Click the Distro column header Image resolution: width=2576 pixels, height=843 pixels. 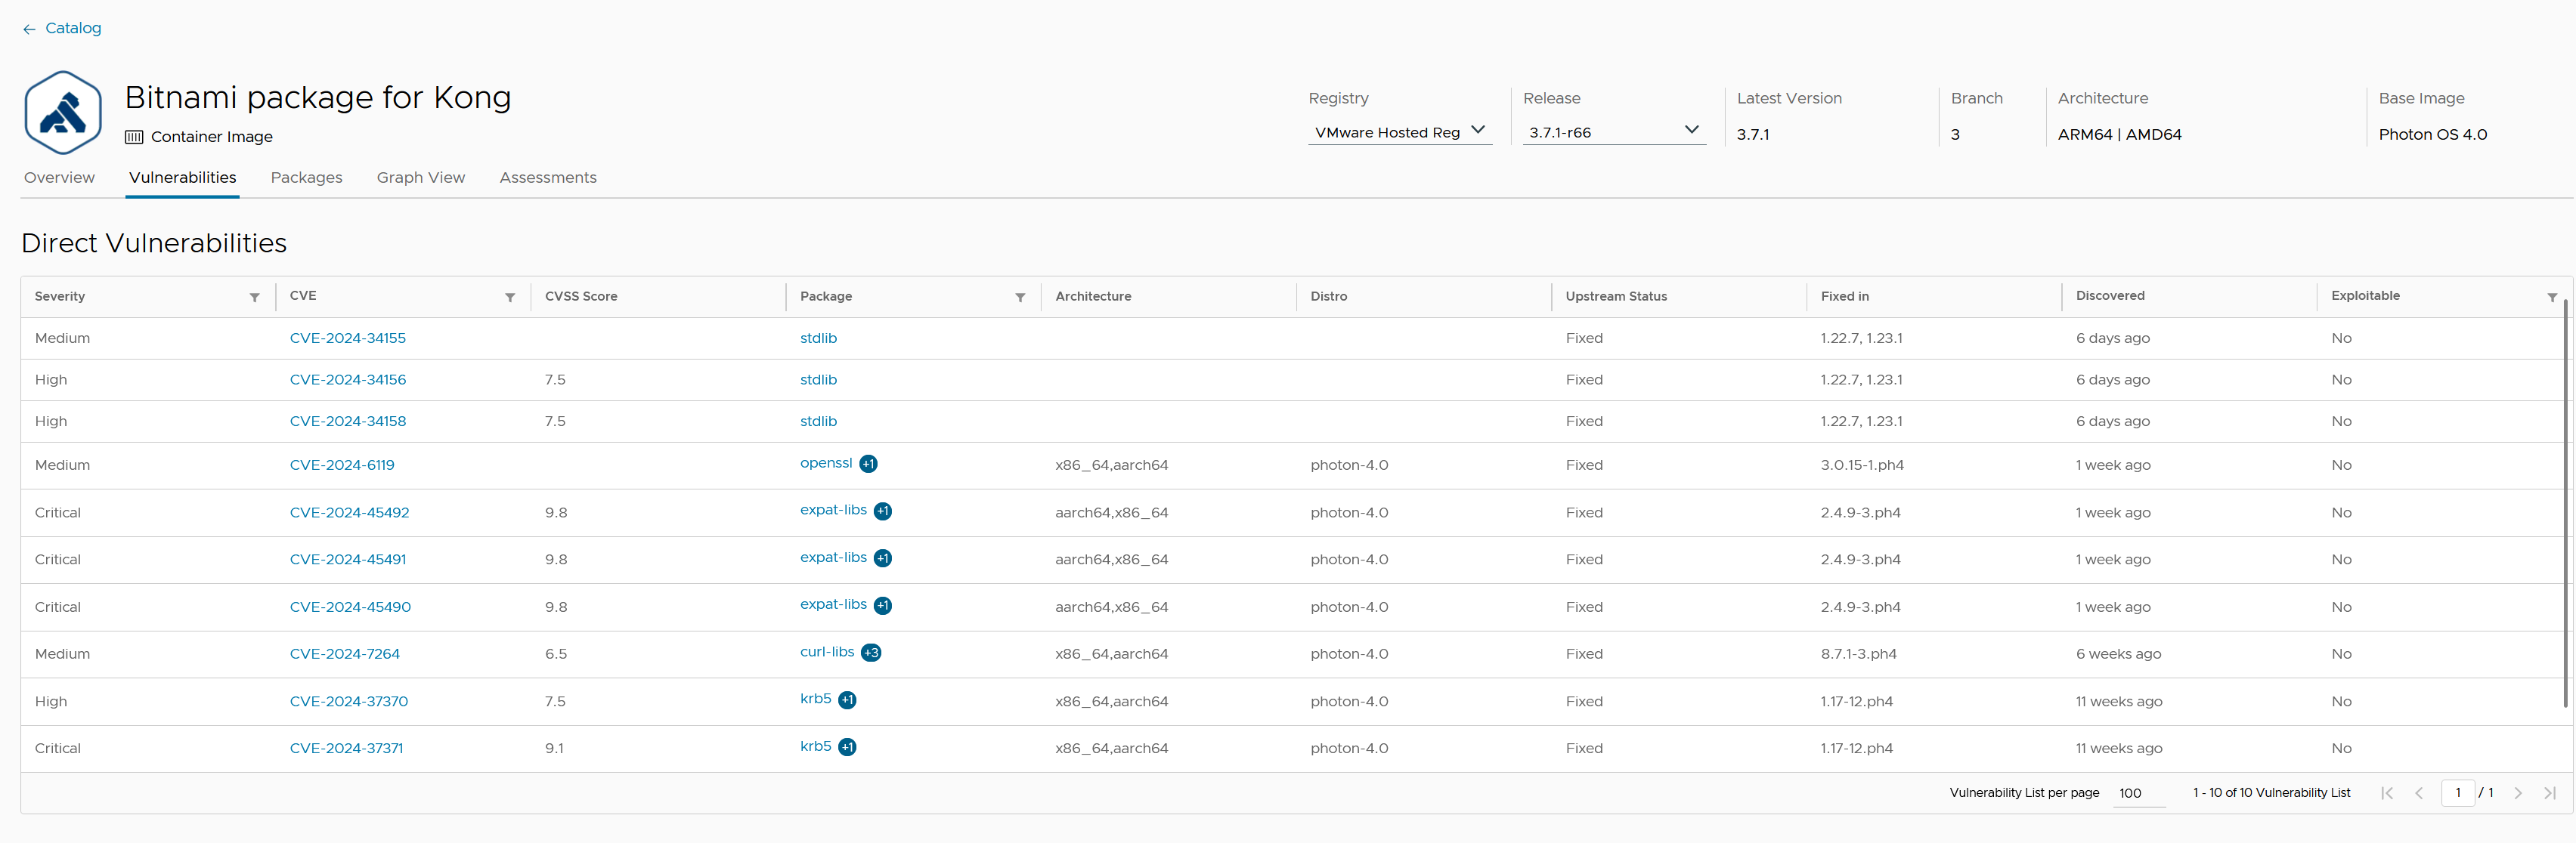(x=1328, y=297)
